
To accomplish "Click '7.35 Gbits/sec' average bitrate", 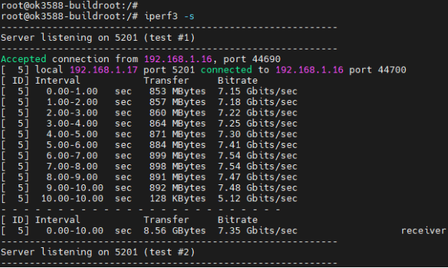I will coord(257,230).
